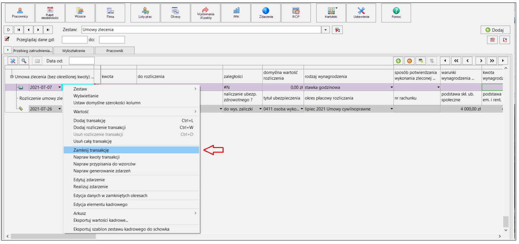
Task: Click the double-right arrow grid navigation button
Action: pos(492,61)
